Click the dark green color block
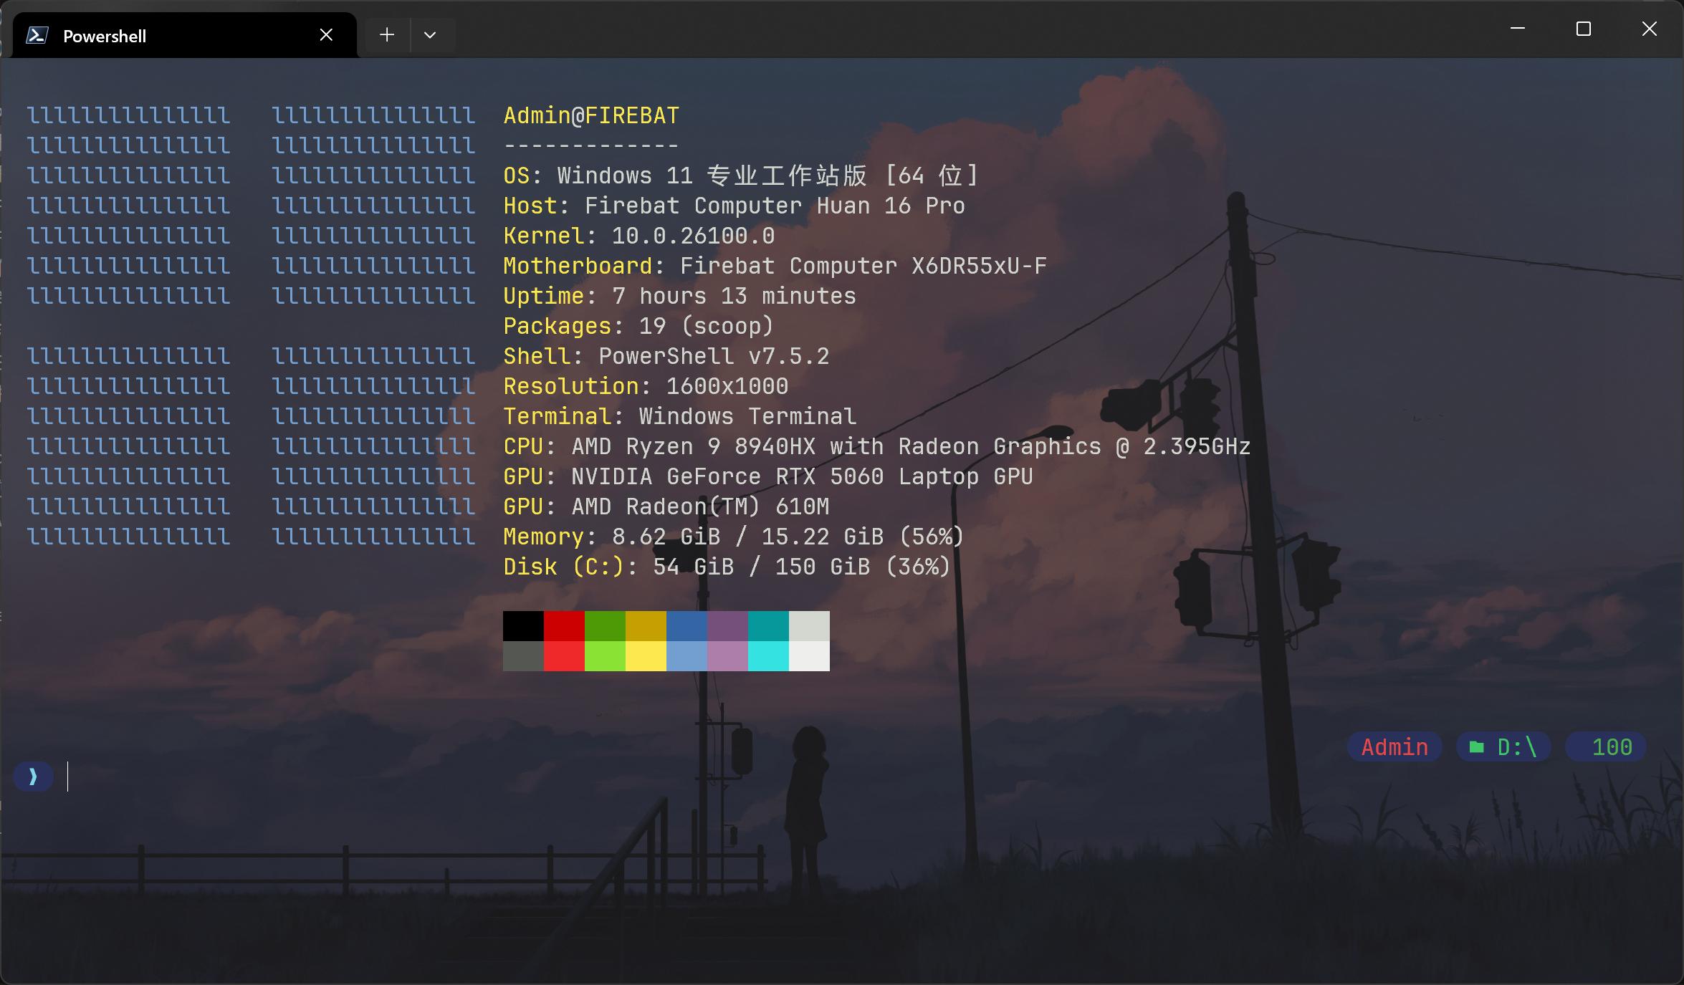The image size is (1684, 985). click(x=605, y=626)
